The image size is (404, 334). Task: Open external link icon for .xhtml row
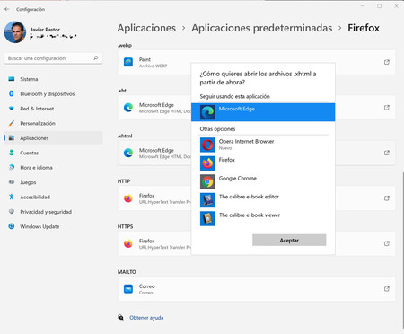click(x=387, y=153)
